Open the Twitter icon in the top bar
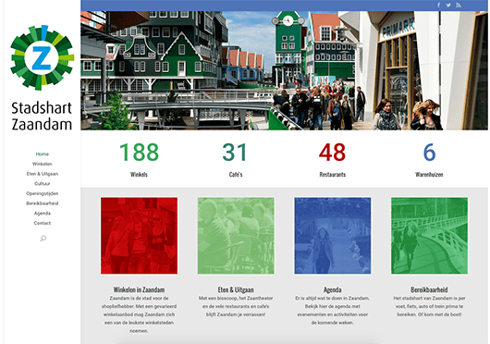490x344 pixels. click(x=448, y=5)
